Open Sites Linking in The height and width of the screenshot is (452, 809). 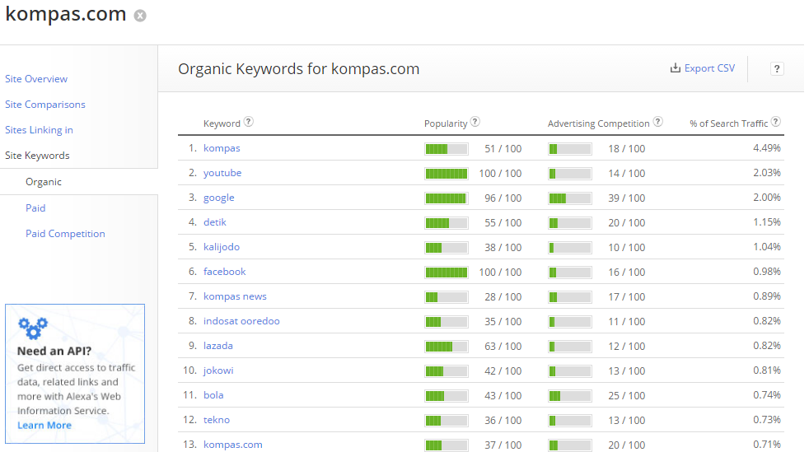[39, 130]
